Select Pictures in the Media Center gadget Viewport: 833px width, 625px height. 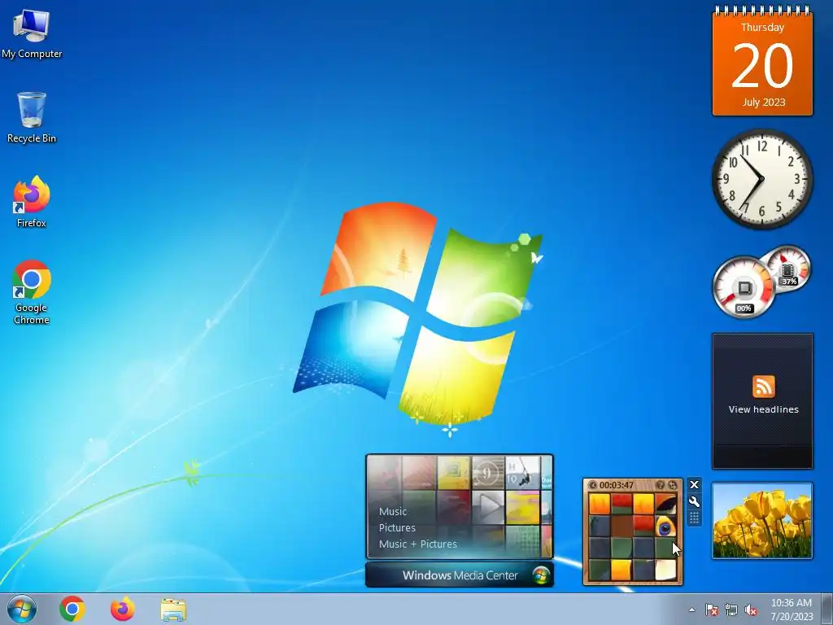(x=397, y=527)
